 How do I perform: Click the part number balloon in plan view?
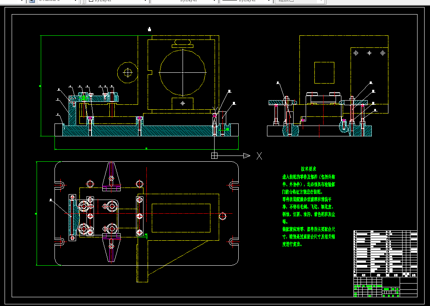(50, 200)
